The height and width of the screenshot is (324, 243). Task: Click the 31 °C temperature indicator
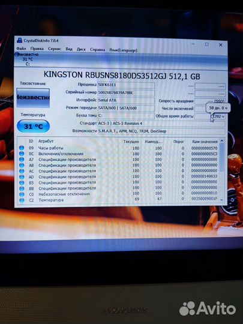pyautogui.click(x=33, y=126)
